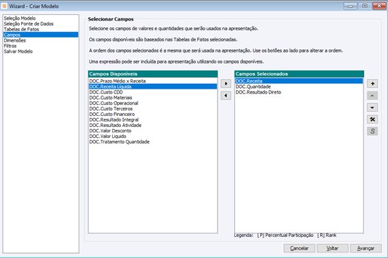Select DOC.Quantidade in selected fields

pos(299,87)
